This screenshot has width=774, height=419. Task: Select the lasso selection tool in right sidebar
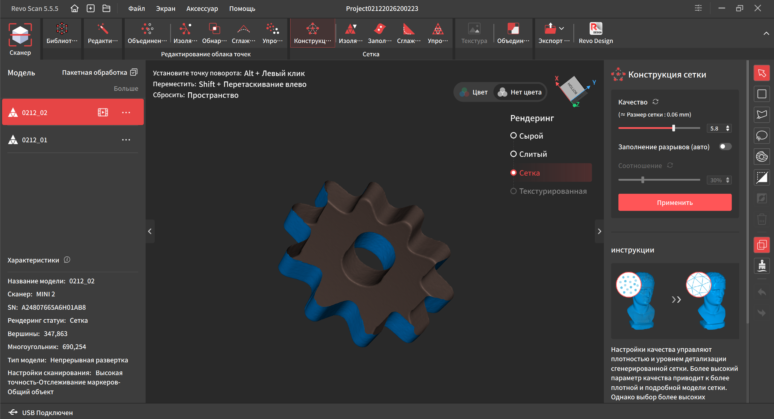(x=761, y=136)
